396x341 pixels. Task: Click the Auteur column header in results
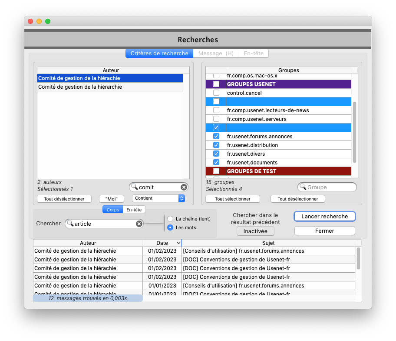(88, 243)
